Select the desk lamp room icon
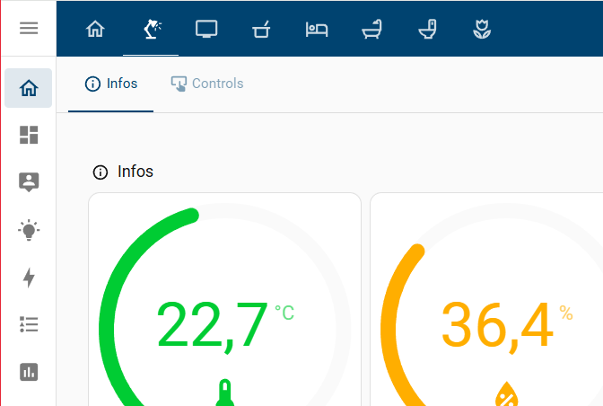Screen dimensions: 603x406 (x=152, y=29)
